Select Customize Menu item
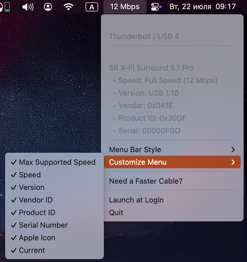 tap(172, 162)
